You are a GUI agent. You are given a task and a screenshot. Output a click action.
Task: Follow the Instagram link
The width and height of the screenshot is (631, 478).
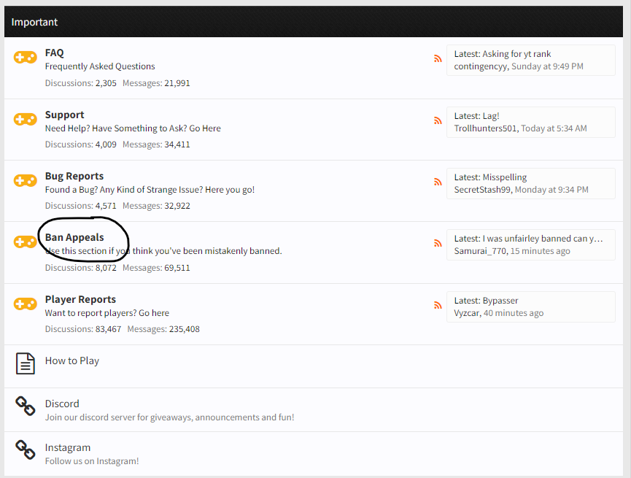coord(68,448)
